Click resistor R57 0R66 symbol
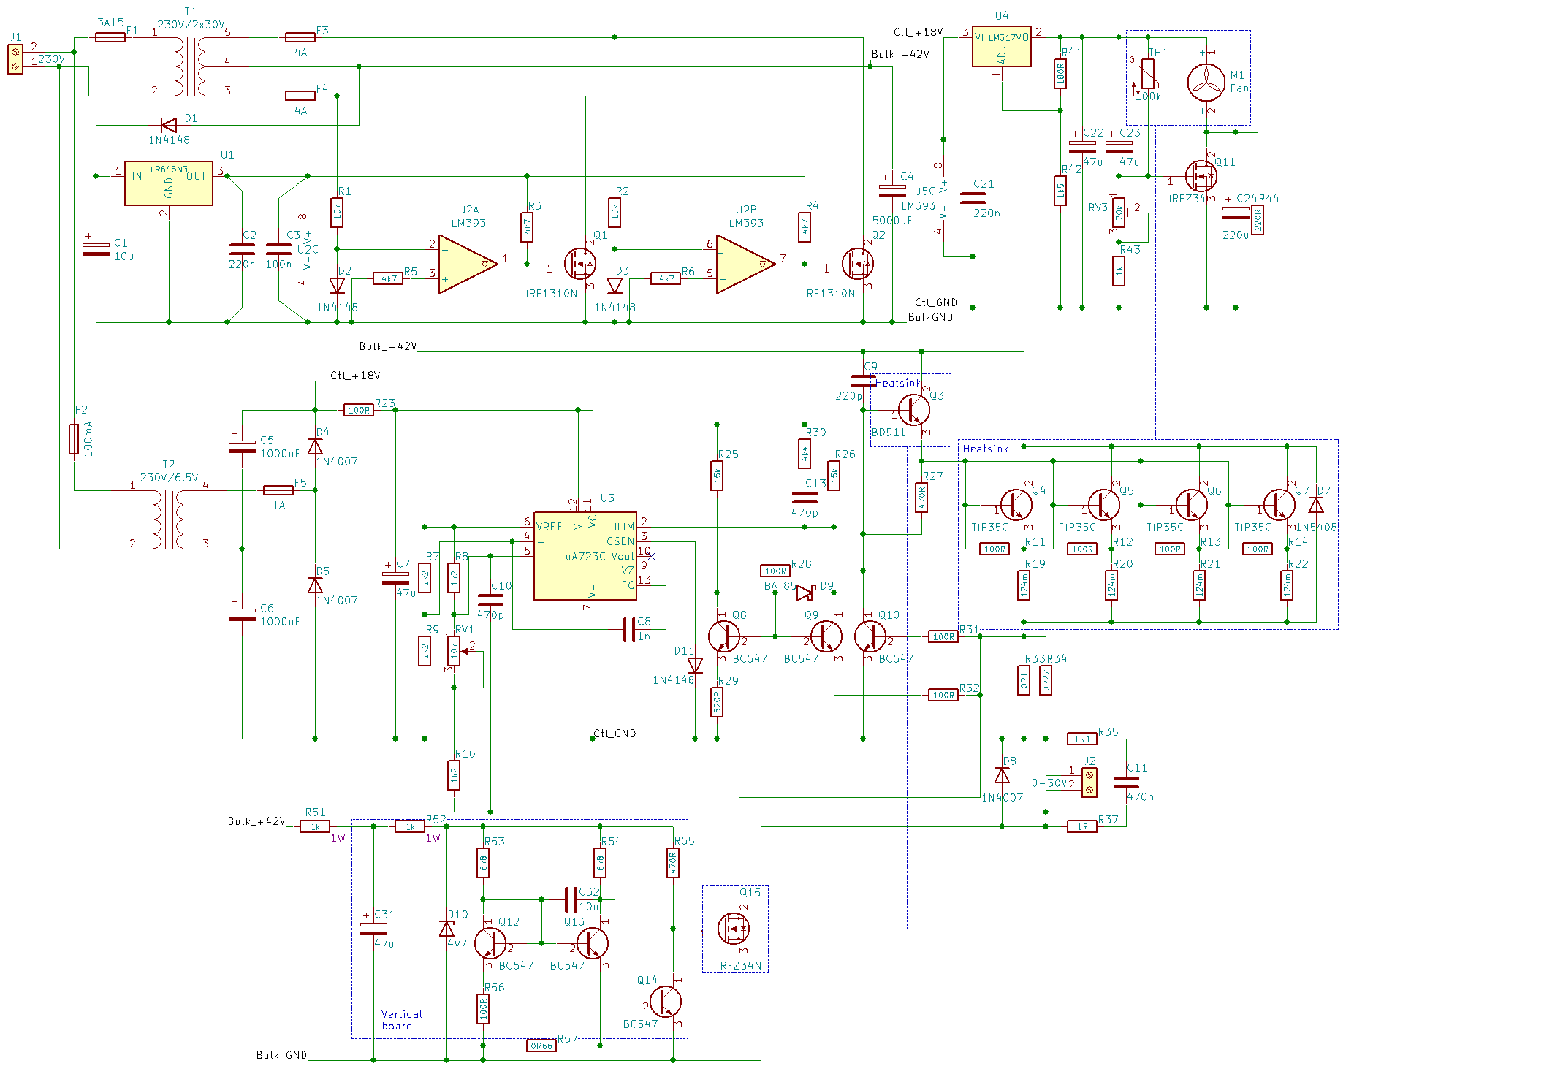This screenshot has height=1066, width=1563. tap(541, 1046)
